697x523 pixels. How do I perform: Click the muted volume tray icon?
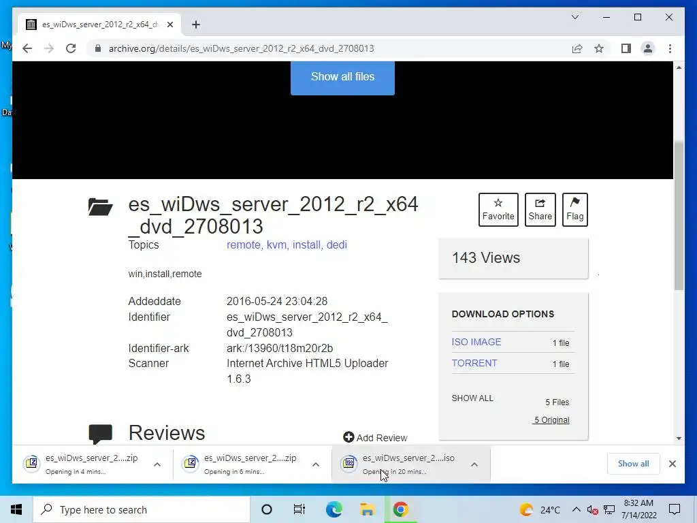(x=592, y=509)
